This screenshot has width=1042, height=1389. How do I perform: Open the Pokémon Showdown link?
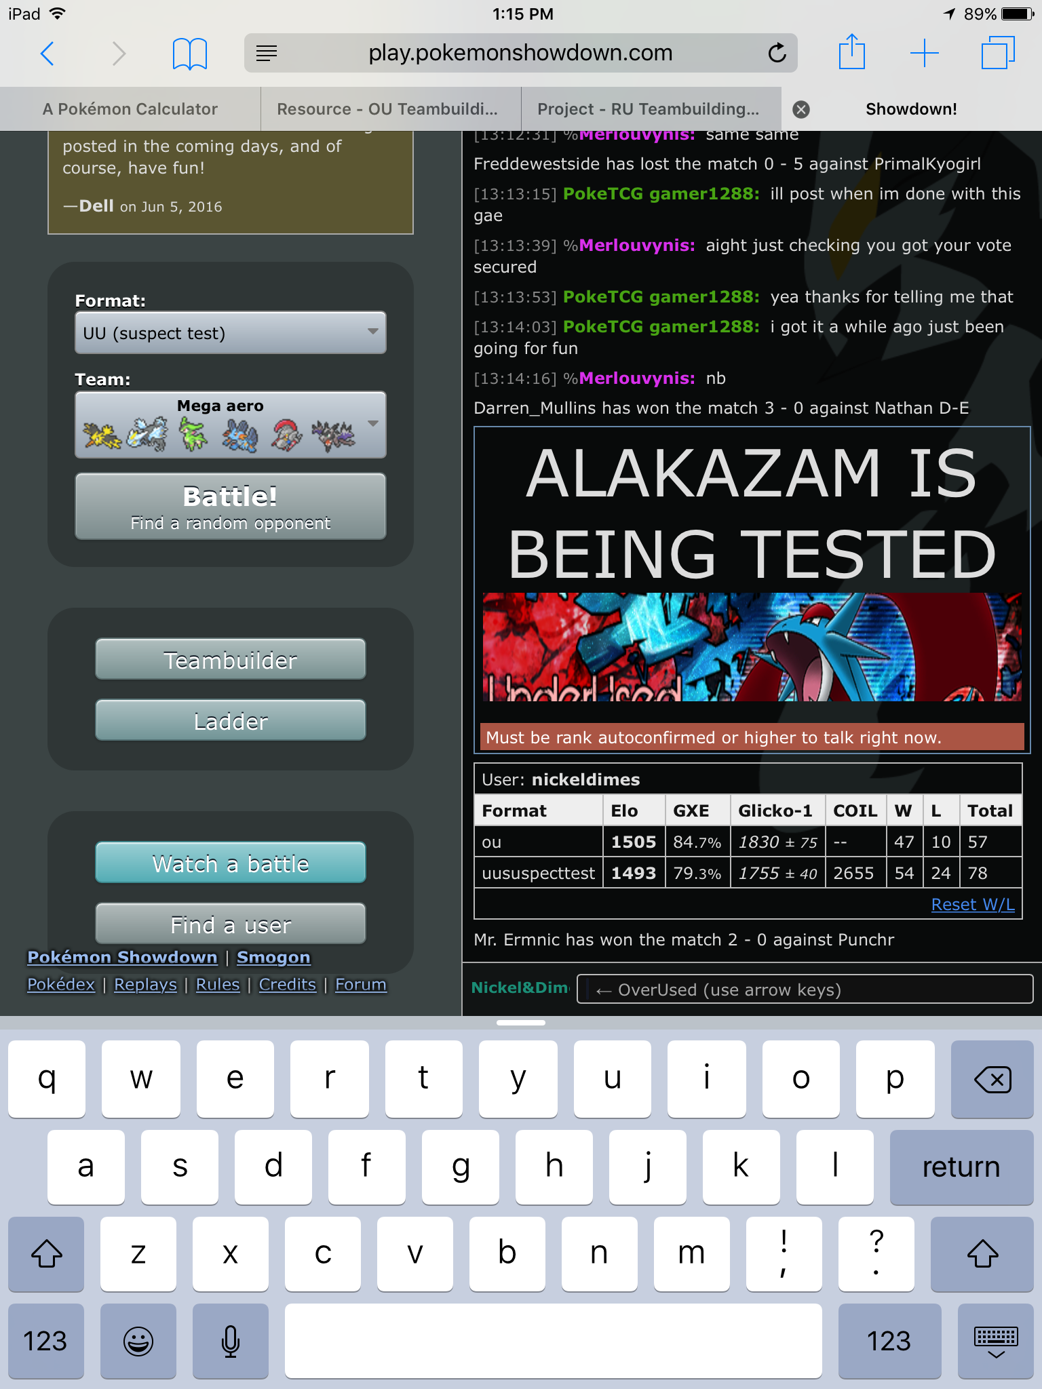click(122, 957)
